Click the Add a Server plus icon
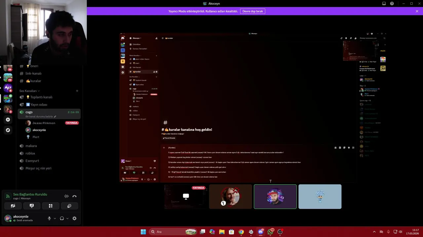Viewport: 423px width, 237px height. (8, 119)
